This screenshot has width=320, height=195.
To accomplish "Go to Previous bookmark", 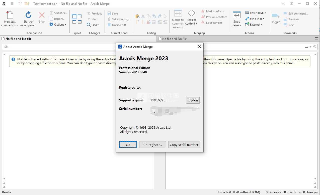I will pyautogui.click(x=291, y=19).
